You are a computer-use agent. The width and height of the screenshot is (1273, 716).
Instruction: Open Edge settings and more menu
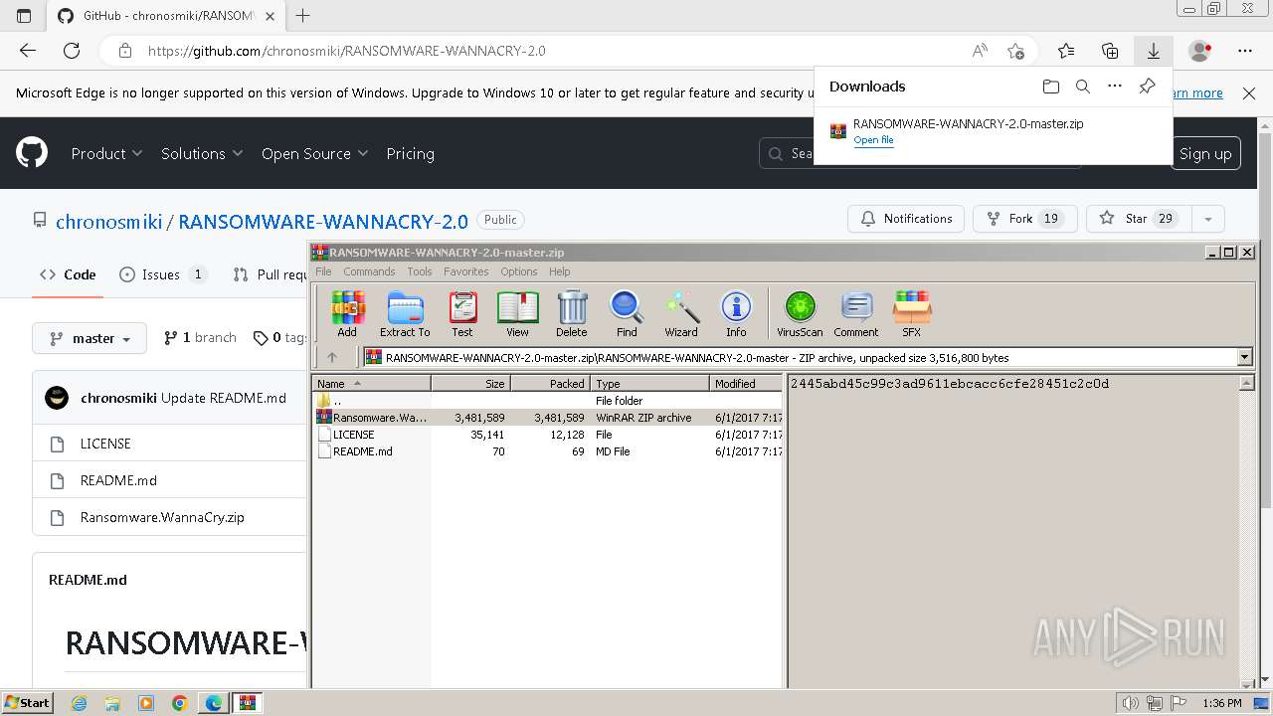coord(1245,51)
